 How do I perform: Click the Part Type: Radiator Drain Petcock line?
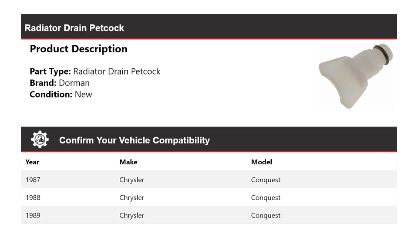coord(95,71)
